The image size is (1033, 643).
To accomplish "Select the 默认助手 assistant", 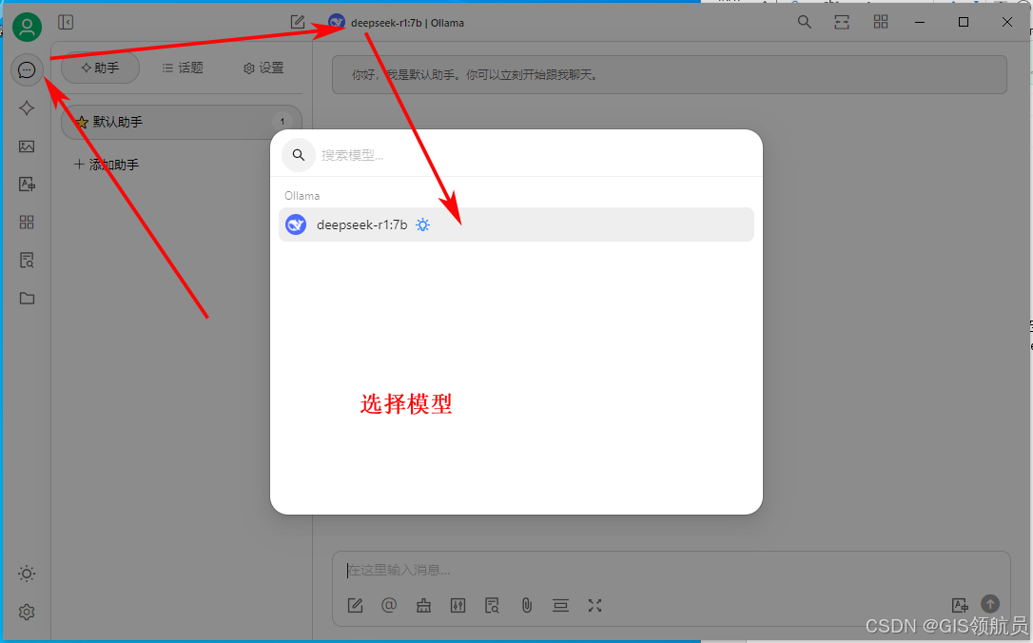I will 182,122.
